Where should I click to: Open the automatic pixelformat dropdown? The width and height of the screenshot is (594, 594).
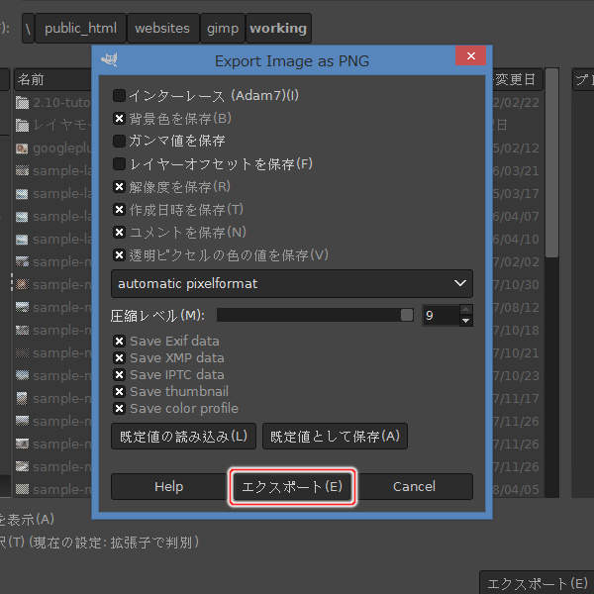[292, 284]
